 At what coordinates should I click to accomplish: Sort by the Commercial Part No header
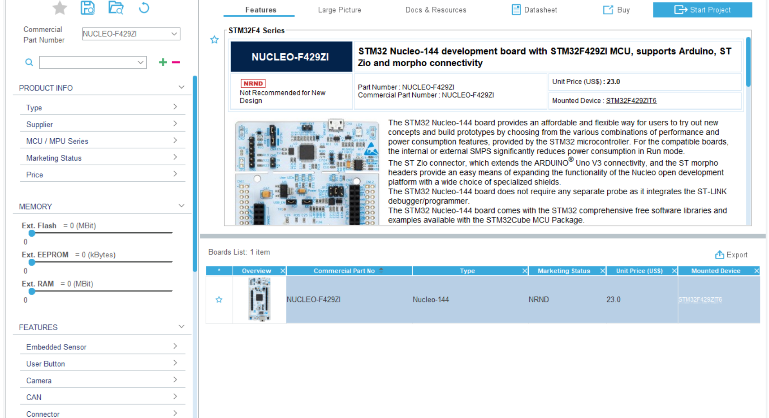(344, 271)
